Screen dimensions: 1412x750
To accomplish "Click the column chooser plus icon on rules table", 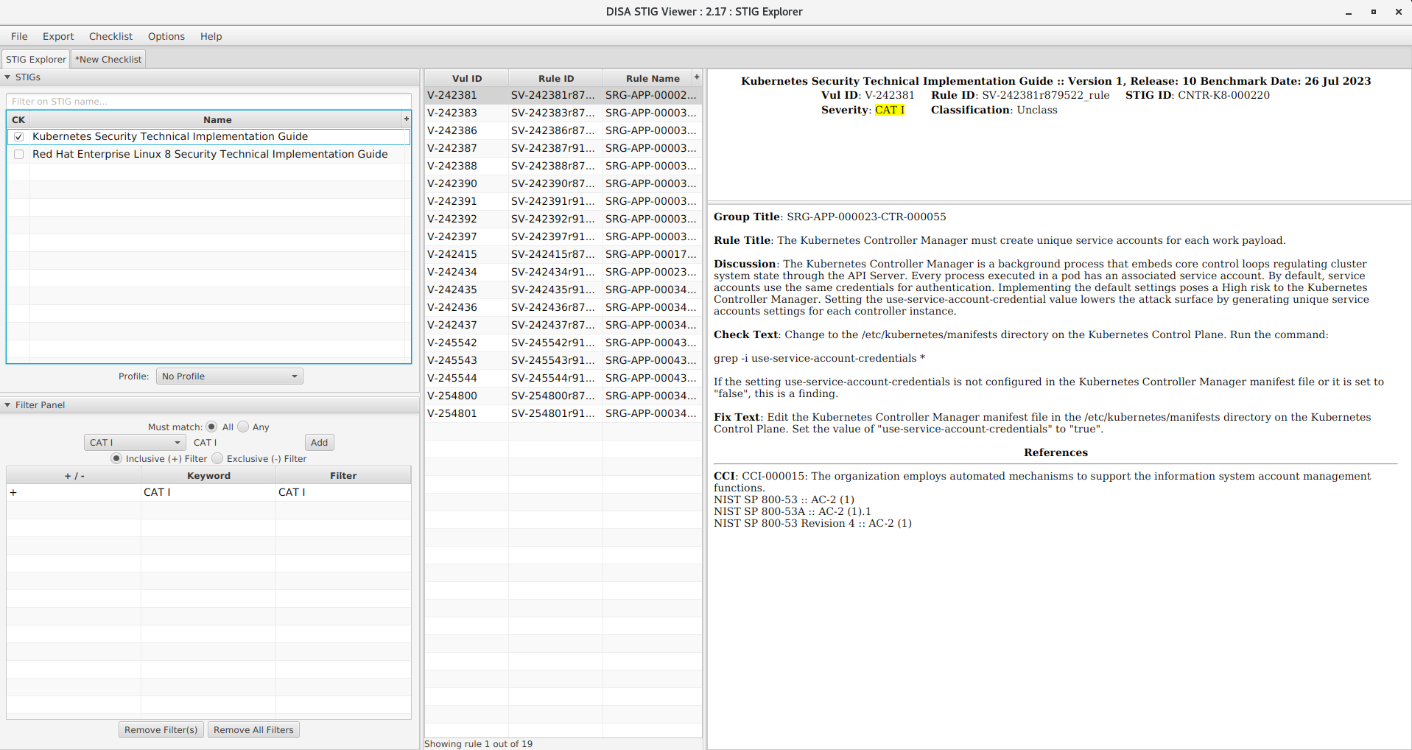I will [695, 77].
